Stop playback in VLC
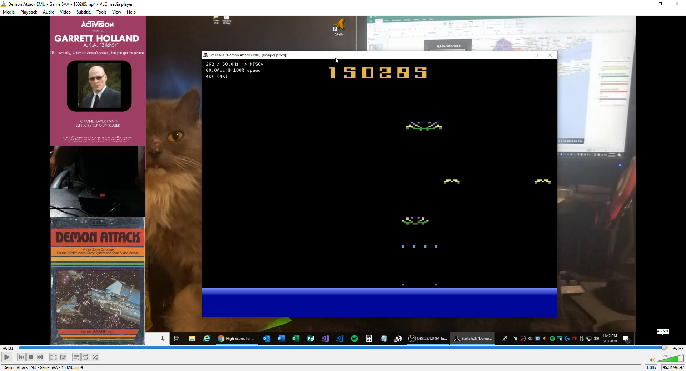 (31, 357)
